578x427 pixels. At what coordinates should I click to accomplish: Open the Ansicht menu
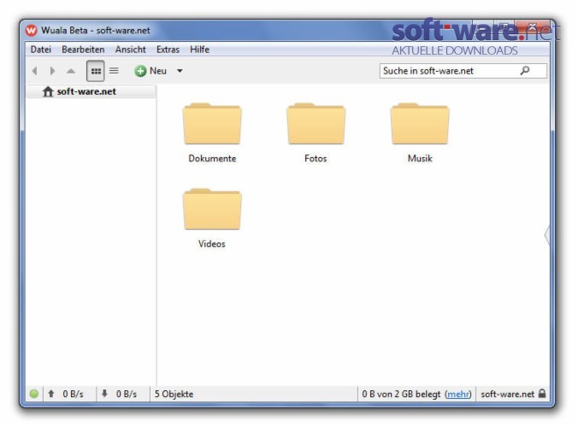click(x=131, y=50)
